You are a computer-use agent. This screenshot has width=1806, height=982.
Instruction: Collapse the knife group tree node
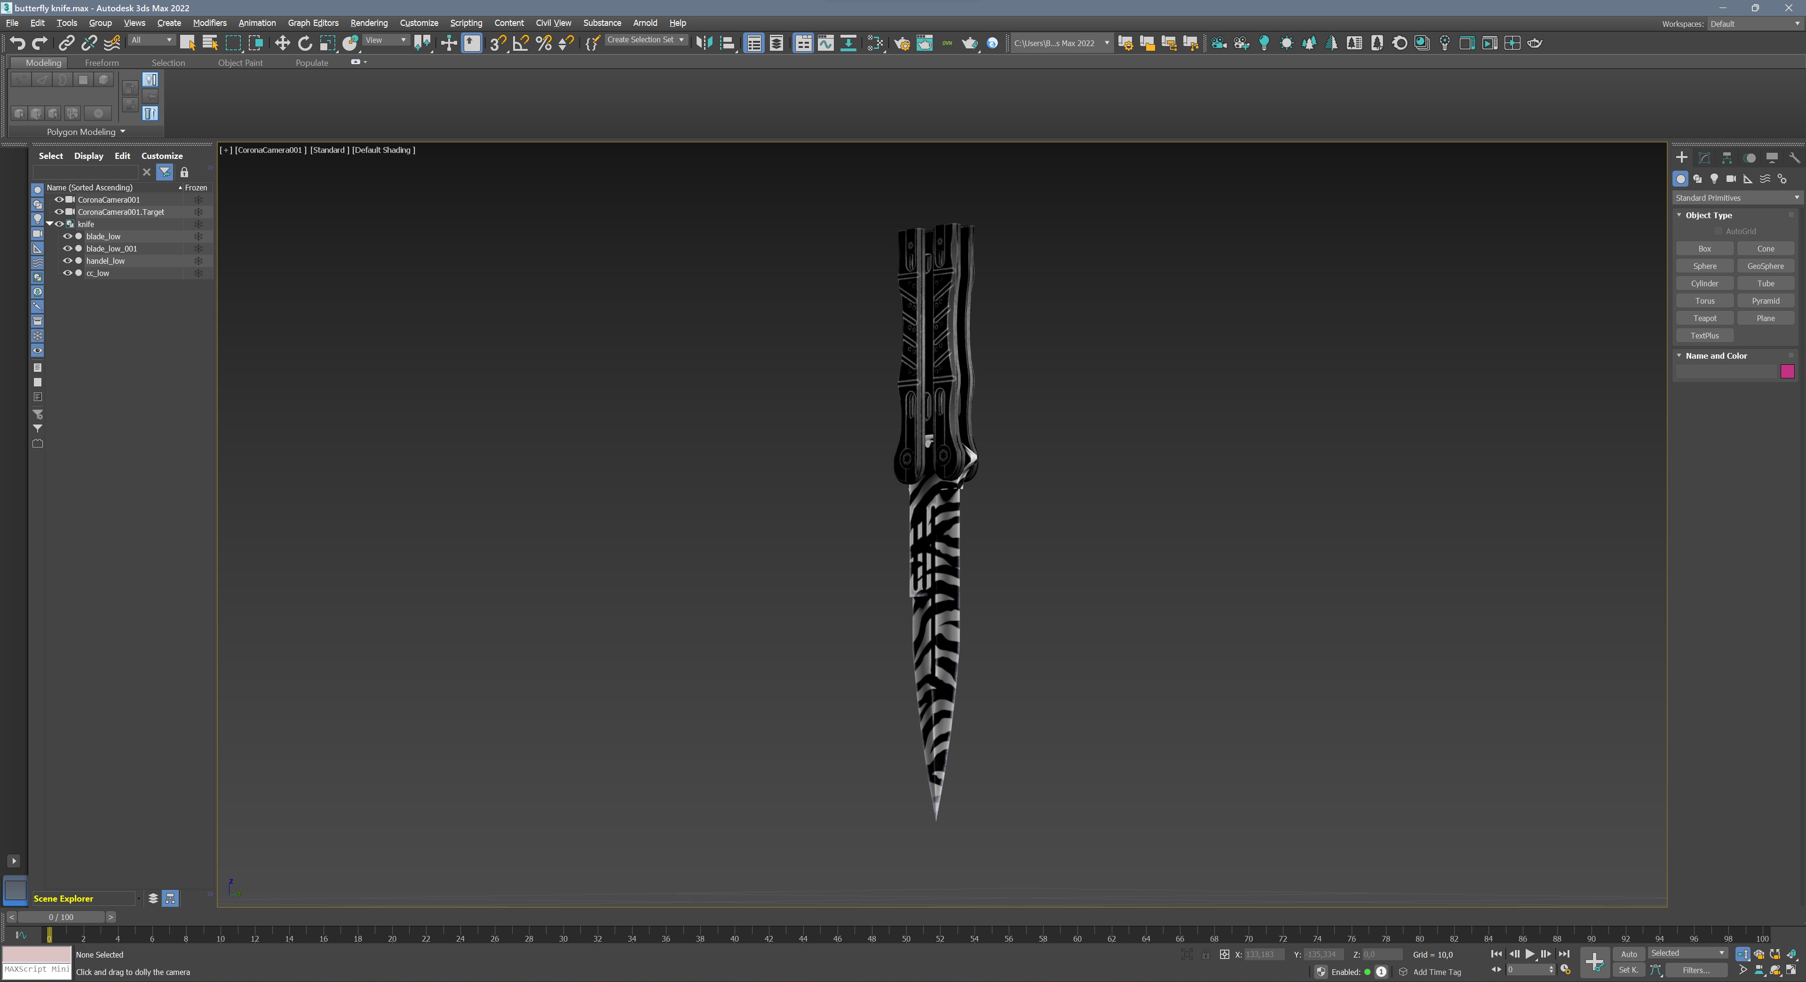click(50, 224)
